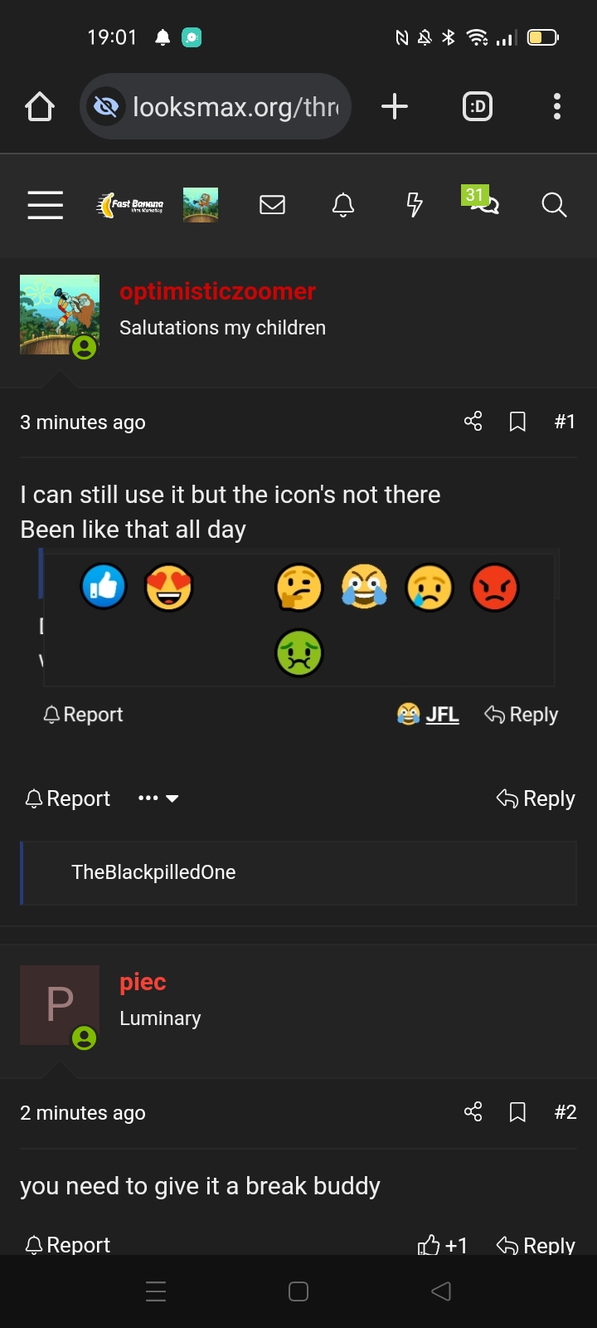React with the thumbs up emoji

[103, 587]
